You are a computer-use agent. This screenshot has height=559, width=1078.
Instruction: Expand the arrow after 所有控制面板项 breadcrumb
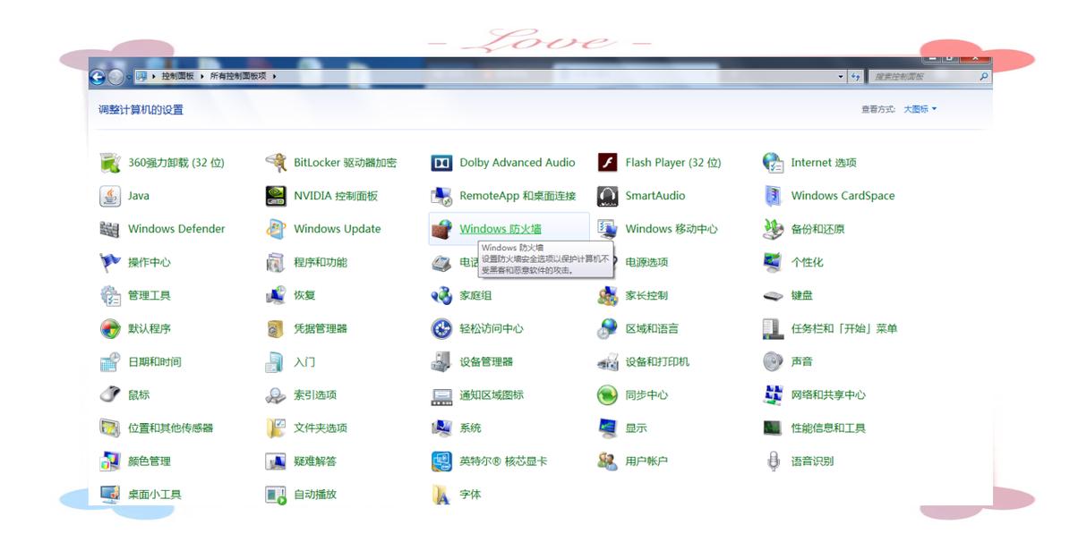click(x=274, y=77)
